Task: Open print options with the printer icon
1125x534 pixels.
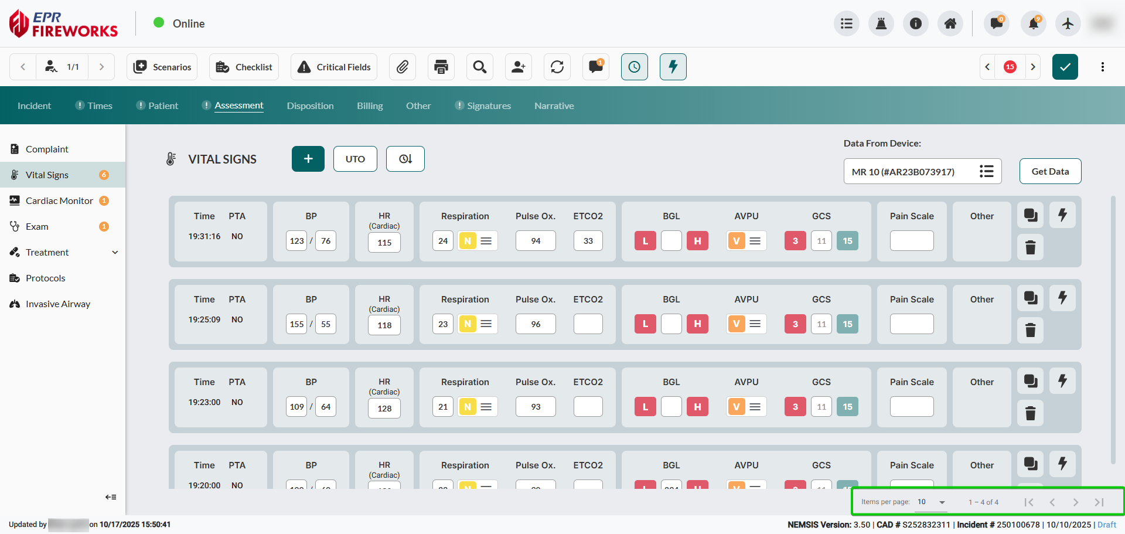Action: [x=441, y=67]
